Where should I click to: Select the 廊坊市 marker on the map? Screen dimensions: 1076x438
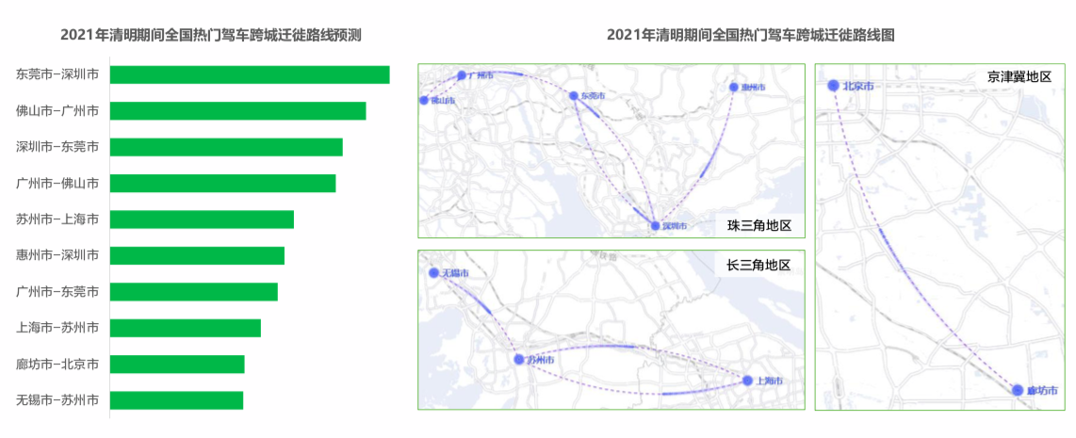(1018, 390)
